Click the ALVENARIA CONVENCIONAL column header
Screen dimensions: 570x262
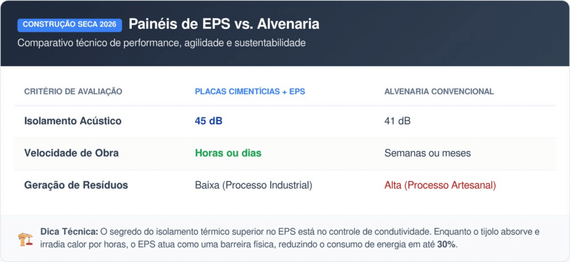pos(439,91)
